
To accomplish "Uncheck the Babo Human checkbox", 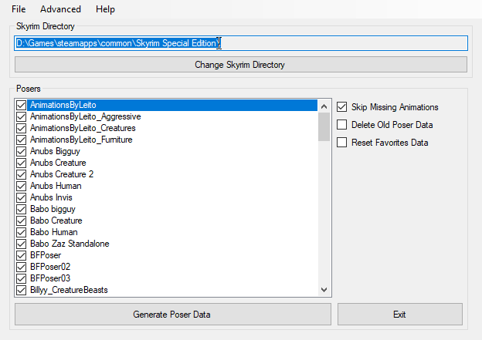I will (x=21, y=232).
